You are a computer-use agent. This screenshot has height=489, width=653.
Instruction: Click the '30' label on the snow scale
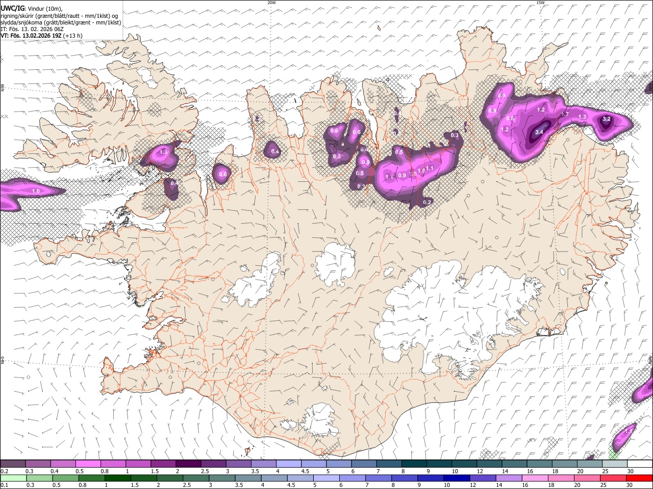coord(631,471)
